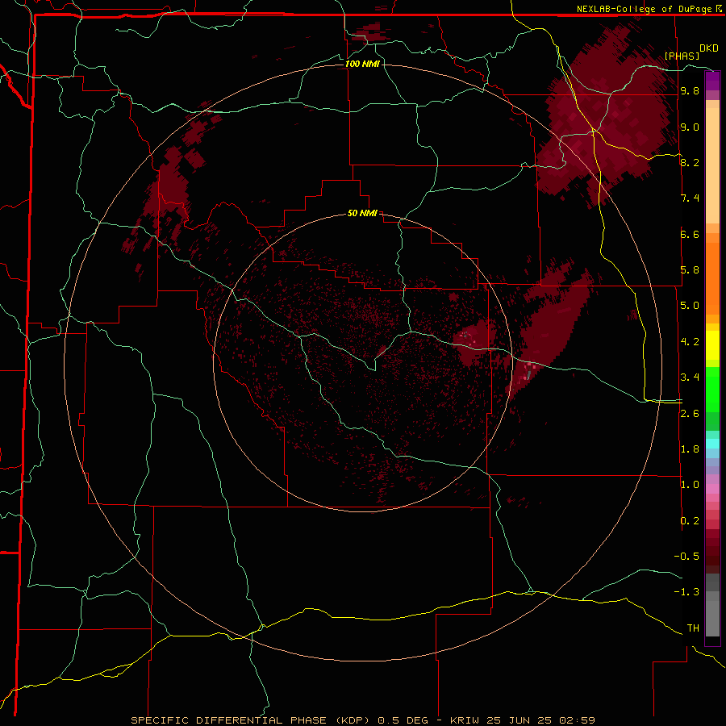Pick the yellow segment of the color bar
The height and width of the screenshot is (726, 726).
coord(712,345)
